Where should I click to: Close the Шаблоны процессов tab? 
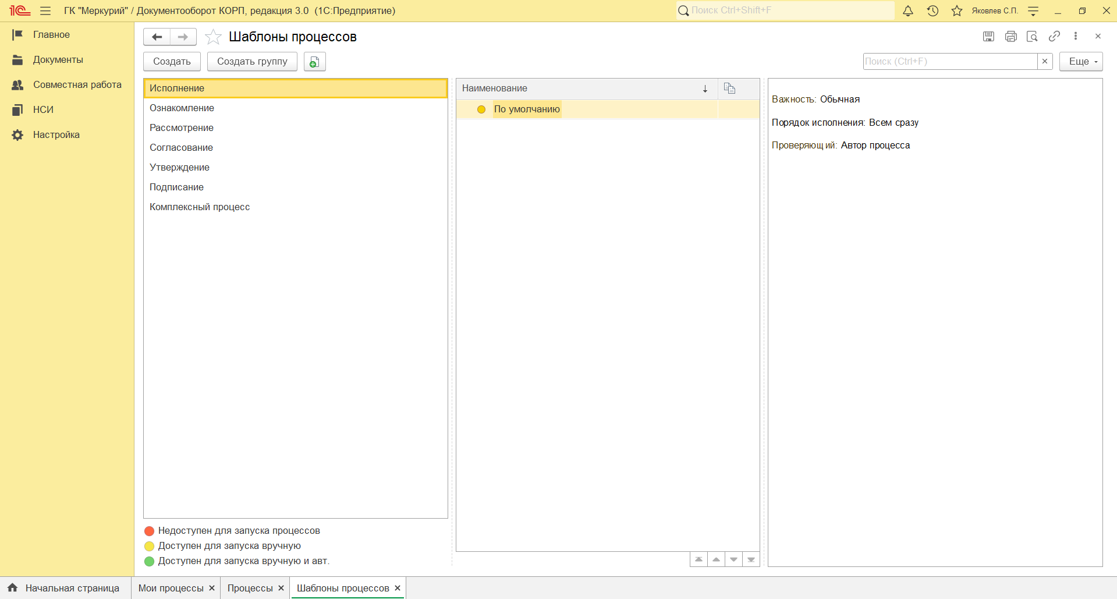398,588
